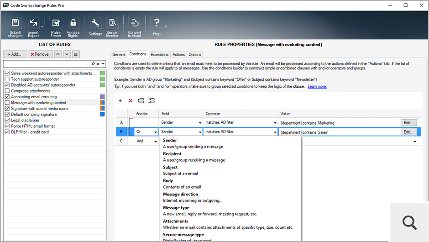Click the Remove rule button
This screenshot has width=429, height=242.
(41, 54)
